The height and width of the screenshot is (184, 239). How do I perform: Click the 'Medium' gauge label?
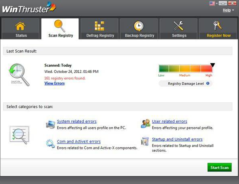click(x=185, y=75)
